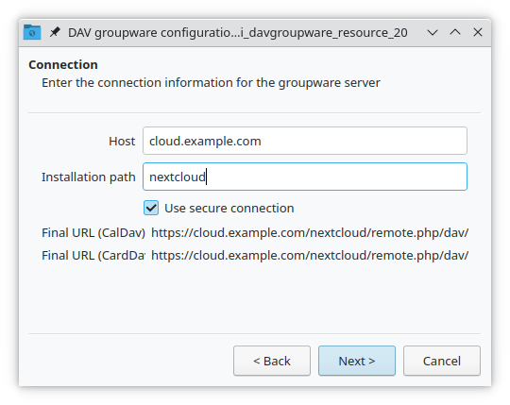
Task: Click the CardDav final URL text
Action: [310, 256]
